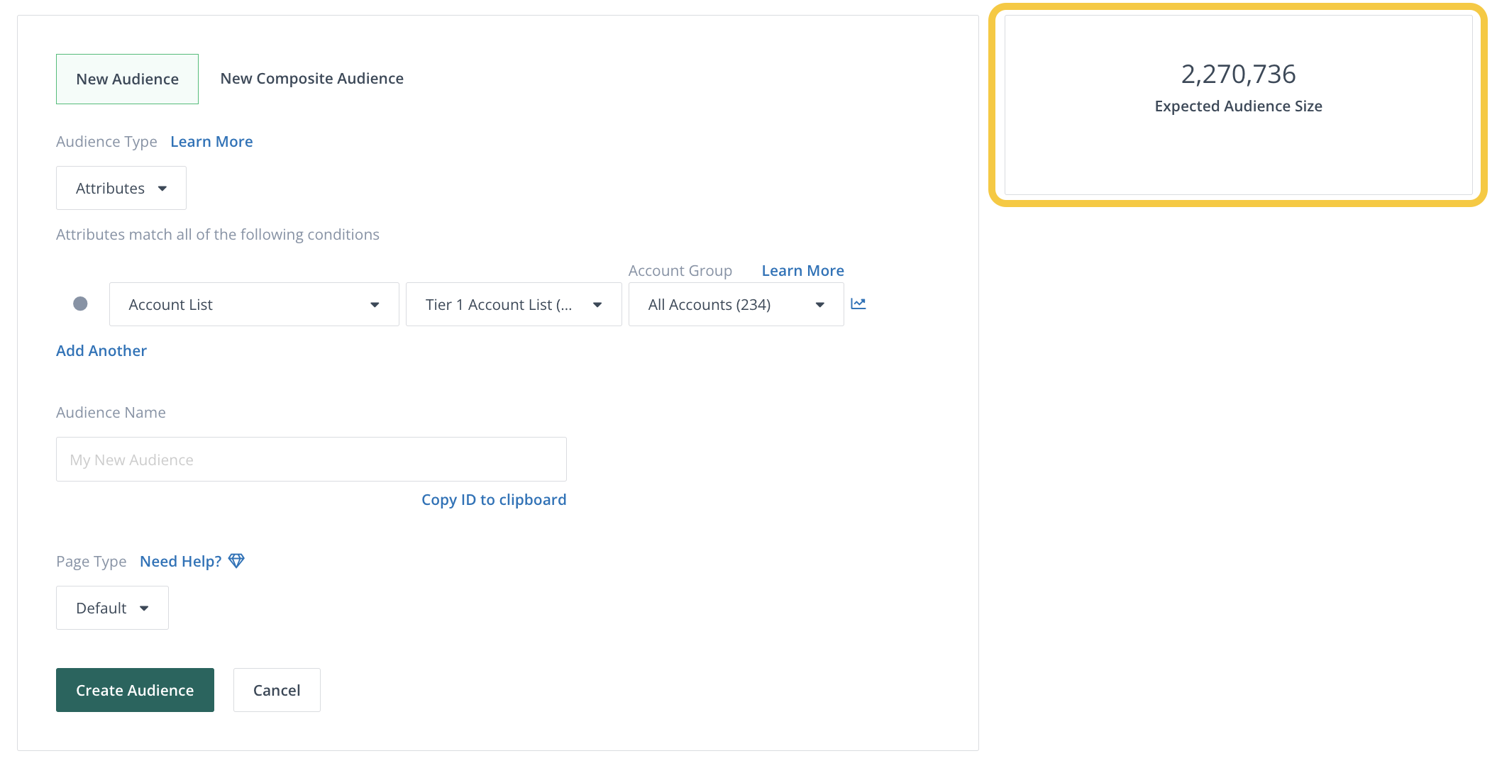
Task: Cancel audience creation
Action: [x=277, y=690]
